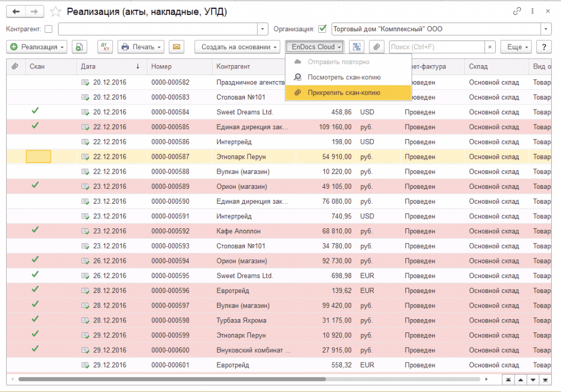
Task: Copy link using the chain icon
Action: pyautogui.click(x=517, y=11)
